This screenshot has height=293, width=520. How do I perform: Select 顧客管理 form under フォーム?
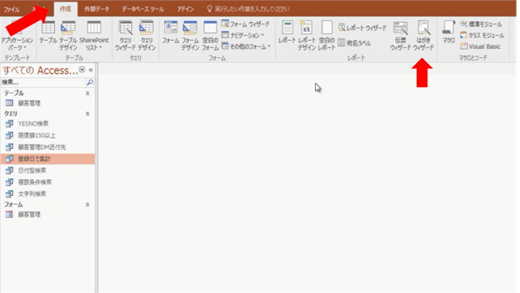click(47, 215)
